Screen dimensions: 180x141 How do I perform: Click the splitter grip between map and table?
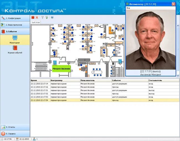(105, 78)
